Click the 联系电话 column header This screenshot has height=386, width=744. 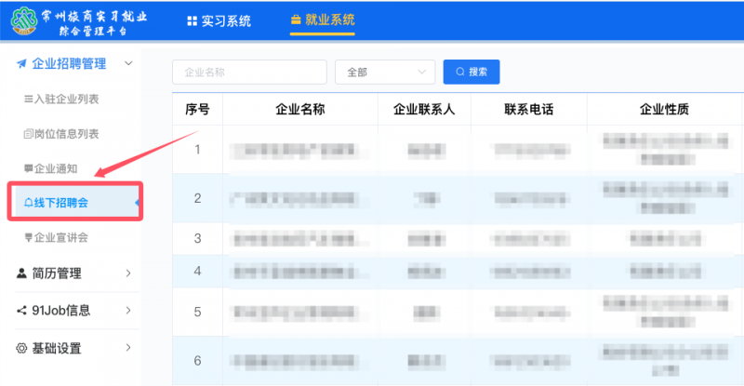click(529, 110)
